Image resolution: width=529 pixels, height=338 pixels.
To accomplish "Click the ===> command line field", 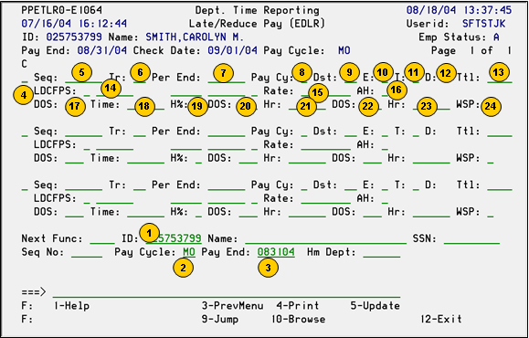I will point(227,292).
